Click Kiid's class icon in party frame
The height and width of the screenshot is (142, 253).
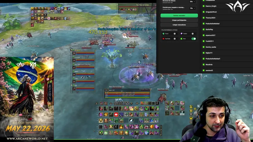click(x=74, y=89)
